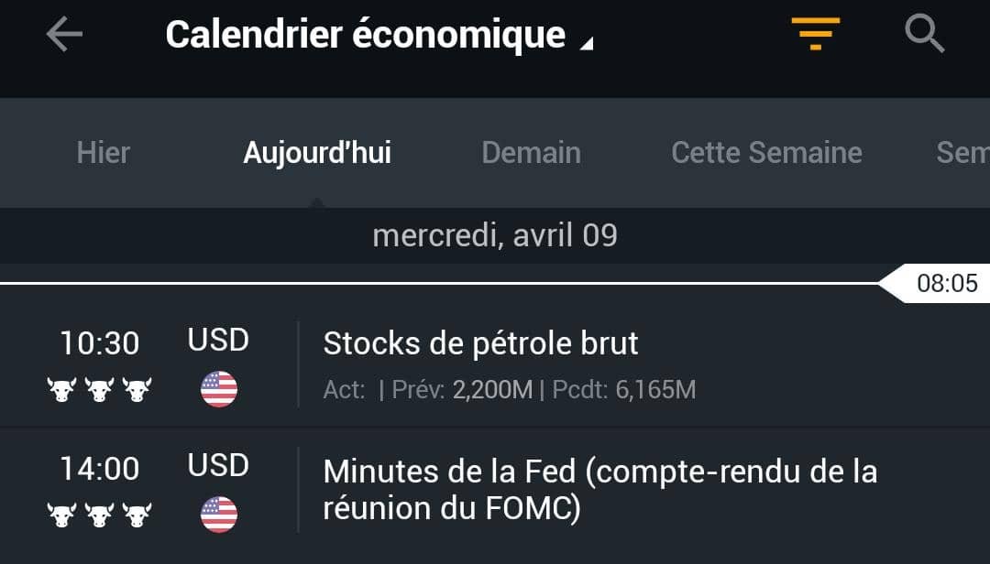Switch to the Hier tab
Image resolution: width=990 pixels, height=564 pixels.
(x=104, y=153)
